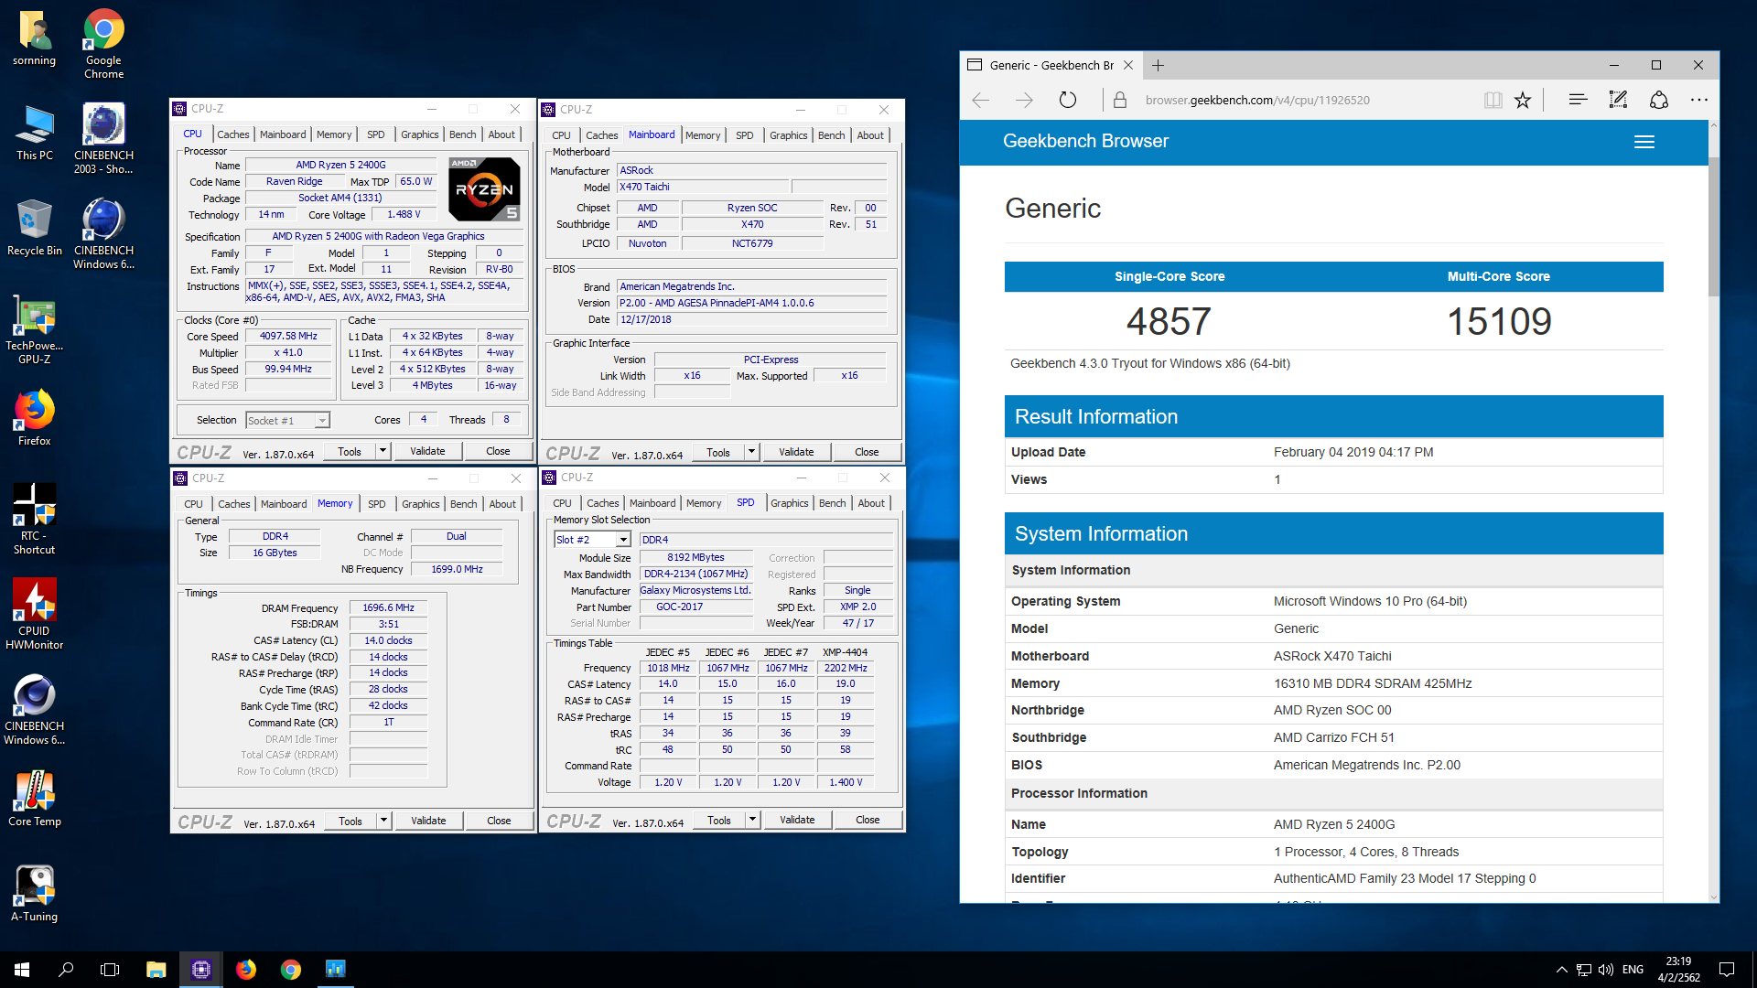Open the Slot #2 memory slot dropdown
This screenshot has height=988, width=1757.
(592, 540)
